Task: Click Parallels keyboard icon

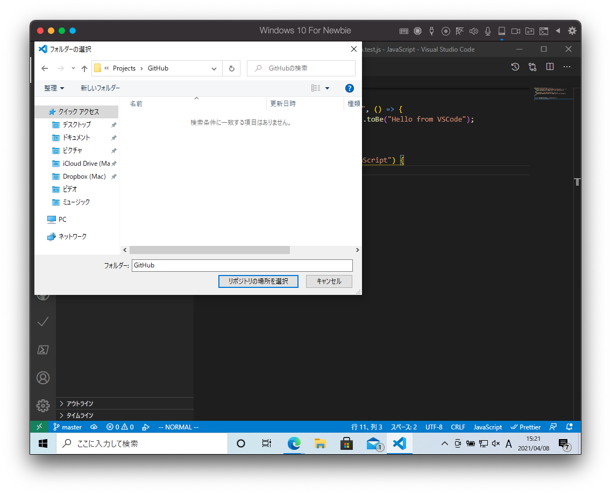Action: 404,31
